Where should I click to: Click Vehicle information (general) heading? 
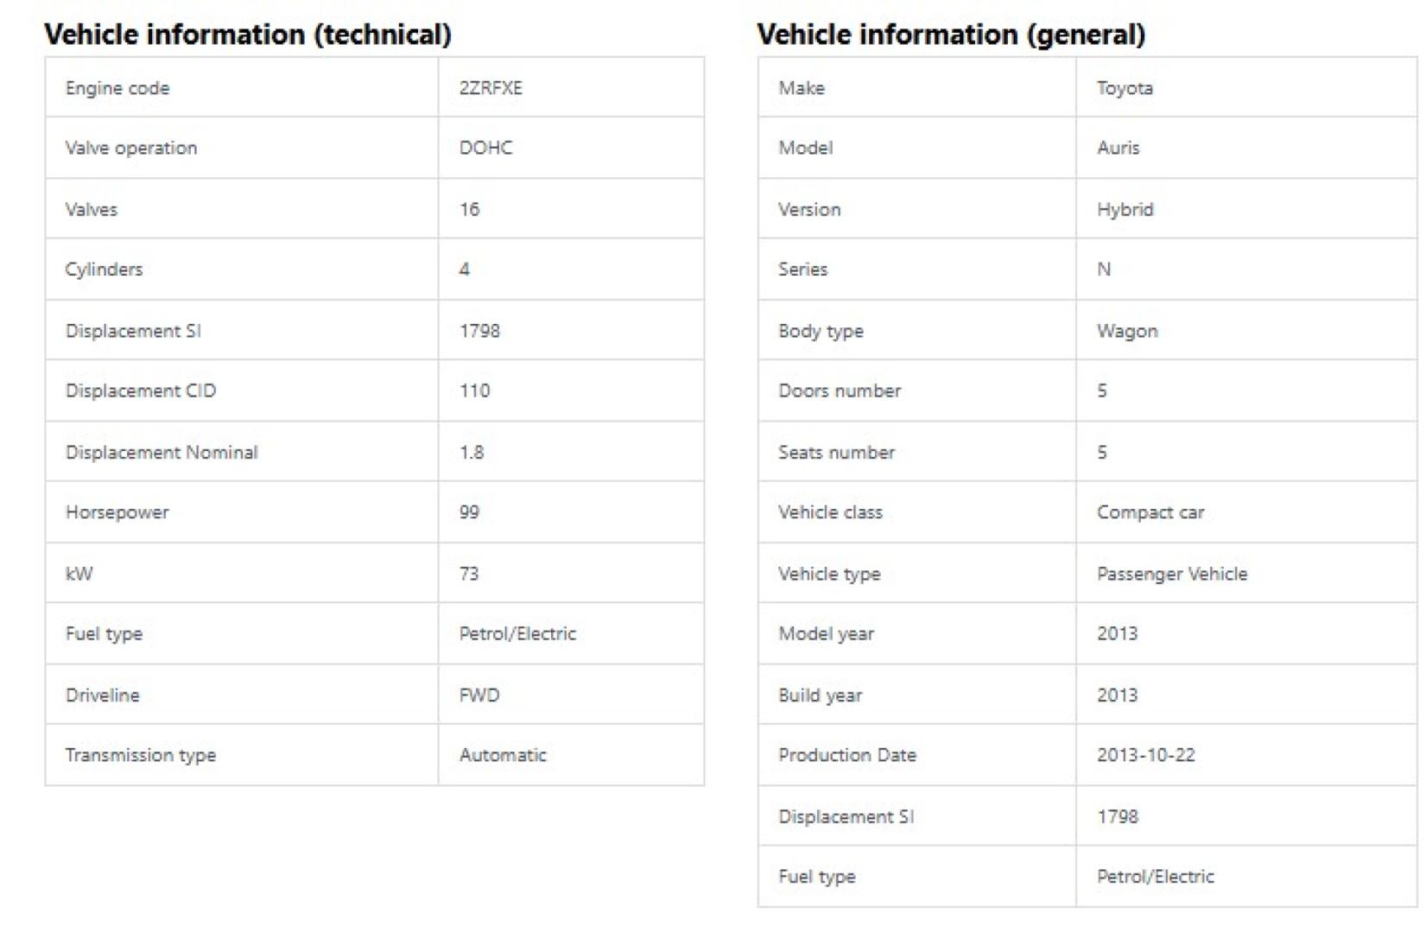click(x=951, y=35)
